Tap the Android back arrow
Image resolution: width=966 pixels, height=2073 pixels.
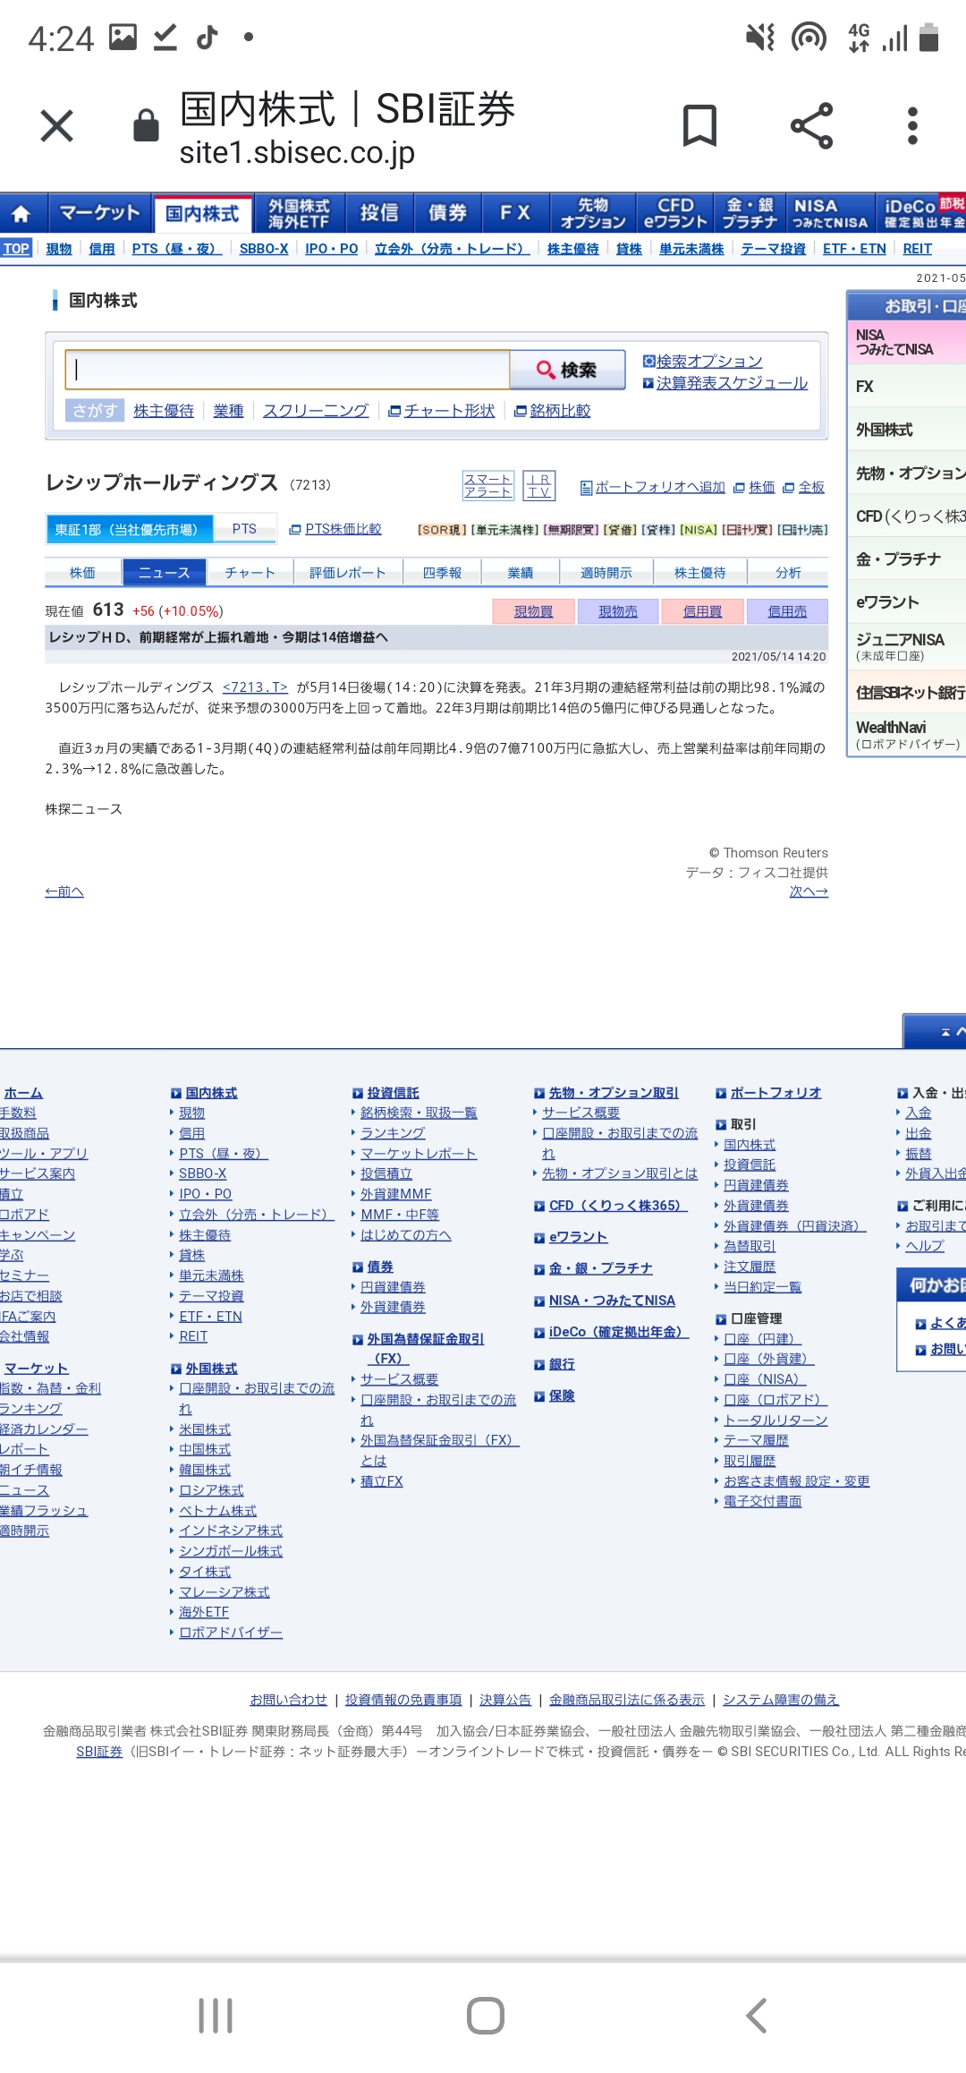pyautogui.click(x=756, y=2016)
